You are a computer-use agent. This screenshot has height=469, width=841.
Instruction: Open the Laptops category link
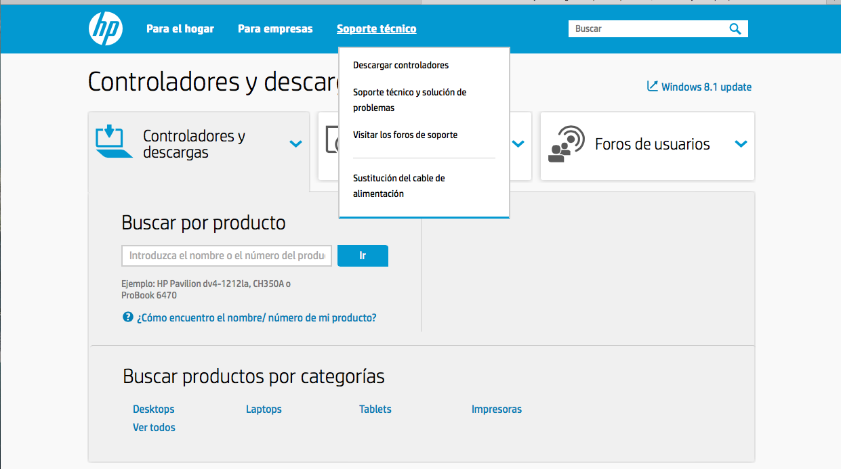(x=264, y=409)
